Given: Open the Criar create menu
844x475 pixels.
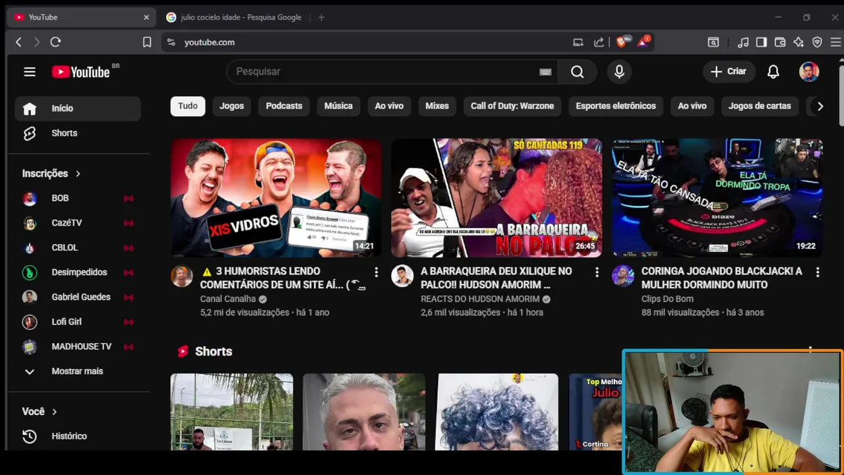Looking at the screenshot, I should (x=729, y=71).
